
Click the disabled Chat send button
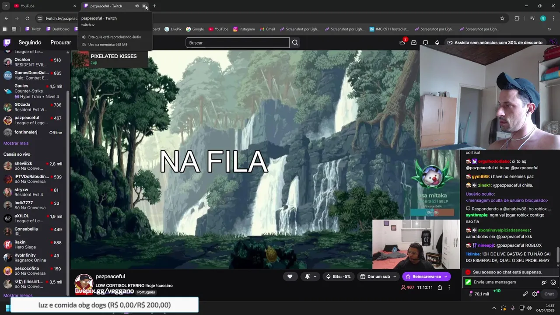pos(549,294)
